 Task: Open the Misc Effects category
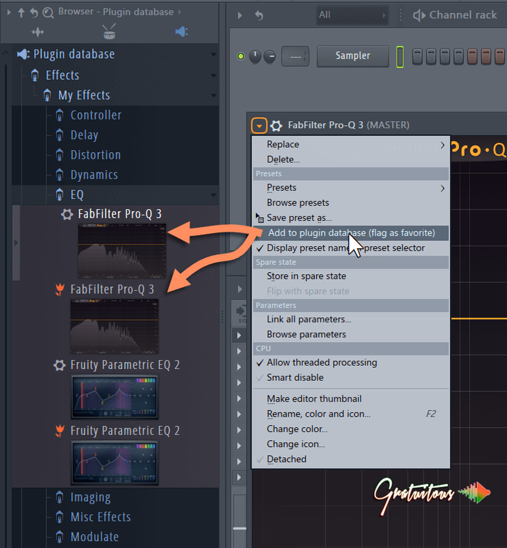click(100, 517)
